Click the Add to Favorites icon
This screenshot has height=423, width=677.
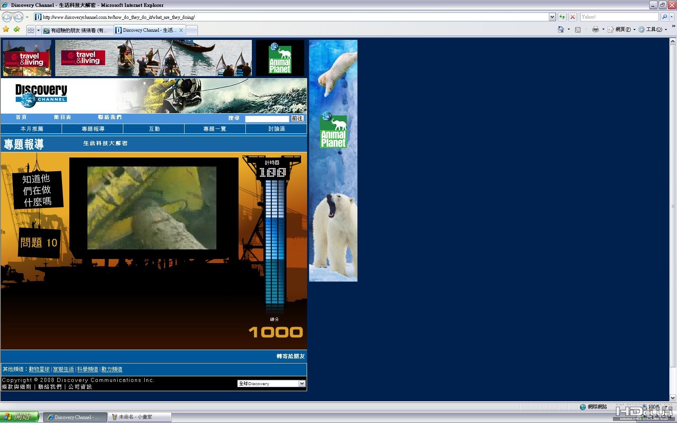(x=17, y=29)
